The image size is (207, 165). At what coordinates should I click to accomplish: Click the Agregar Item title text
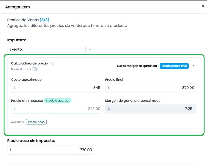[18, 7]
